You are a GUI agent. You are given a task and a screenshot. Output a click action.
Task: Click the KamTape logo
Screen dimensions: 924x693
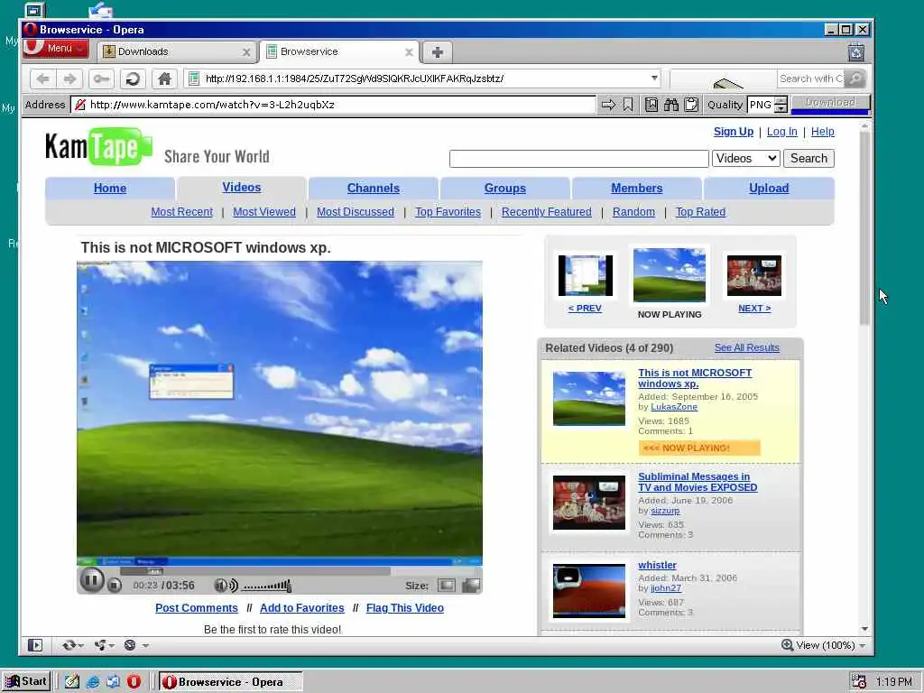(98, 146)
